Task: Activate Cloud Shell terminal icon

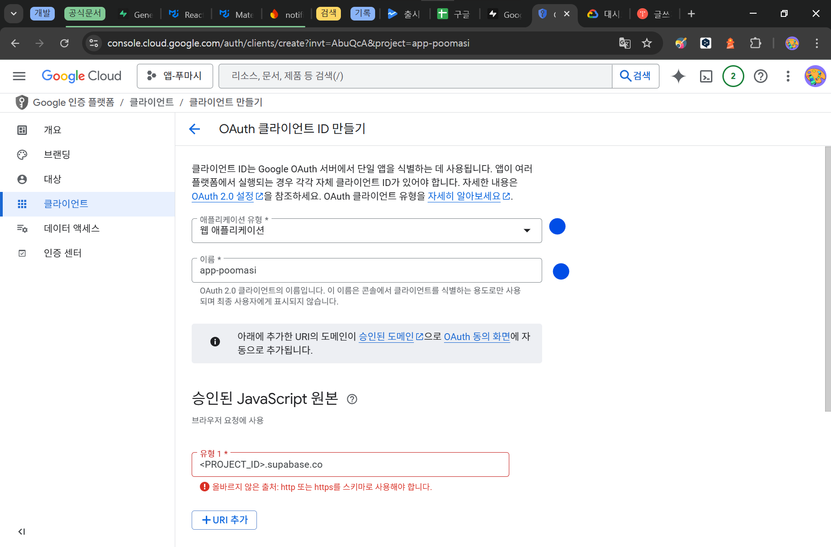Action: click(706, 76)
